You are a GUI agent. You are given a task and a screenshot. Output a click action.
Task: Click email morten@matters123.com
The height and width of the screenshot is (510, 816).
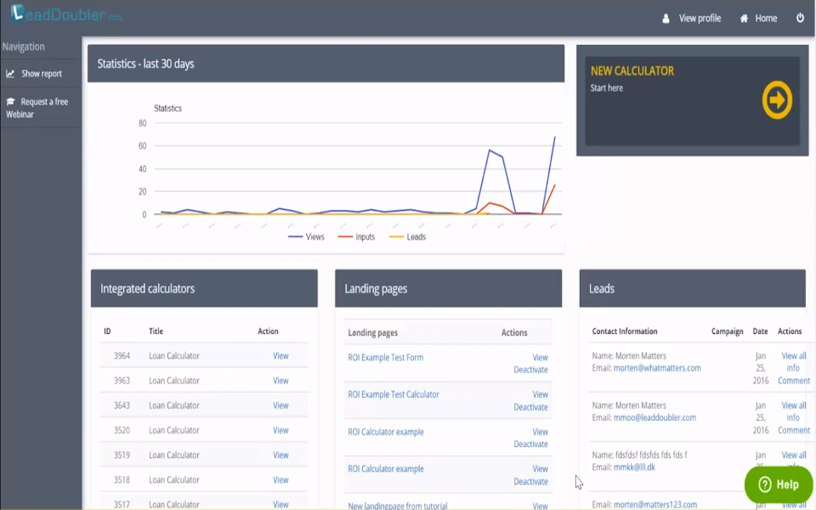click(655, 504)
